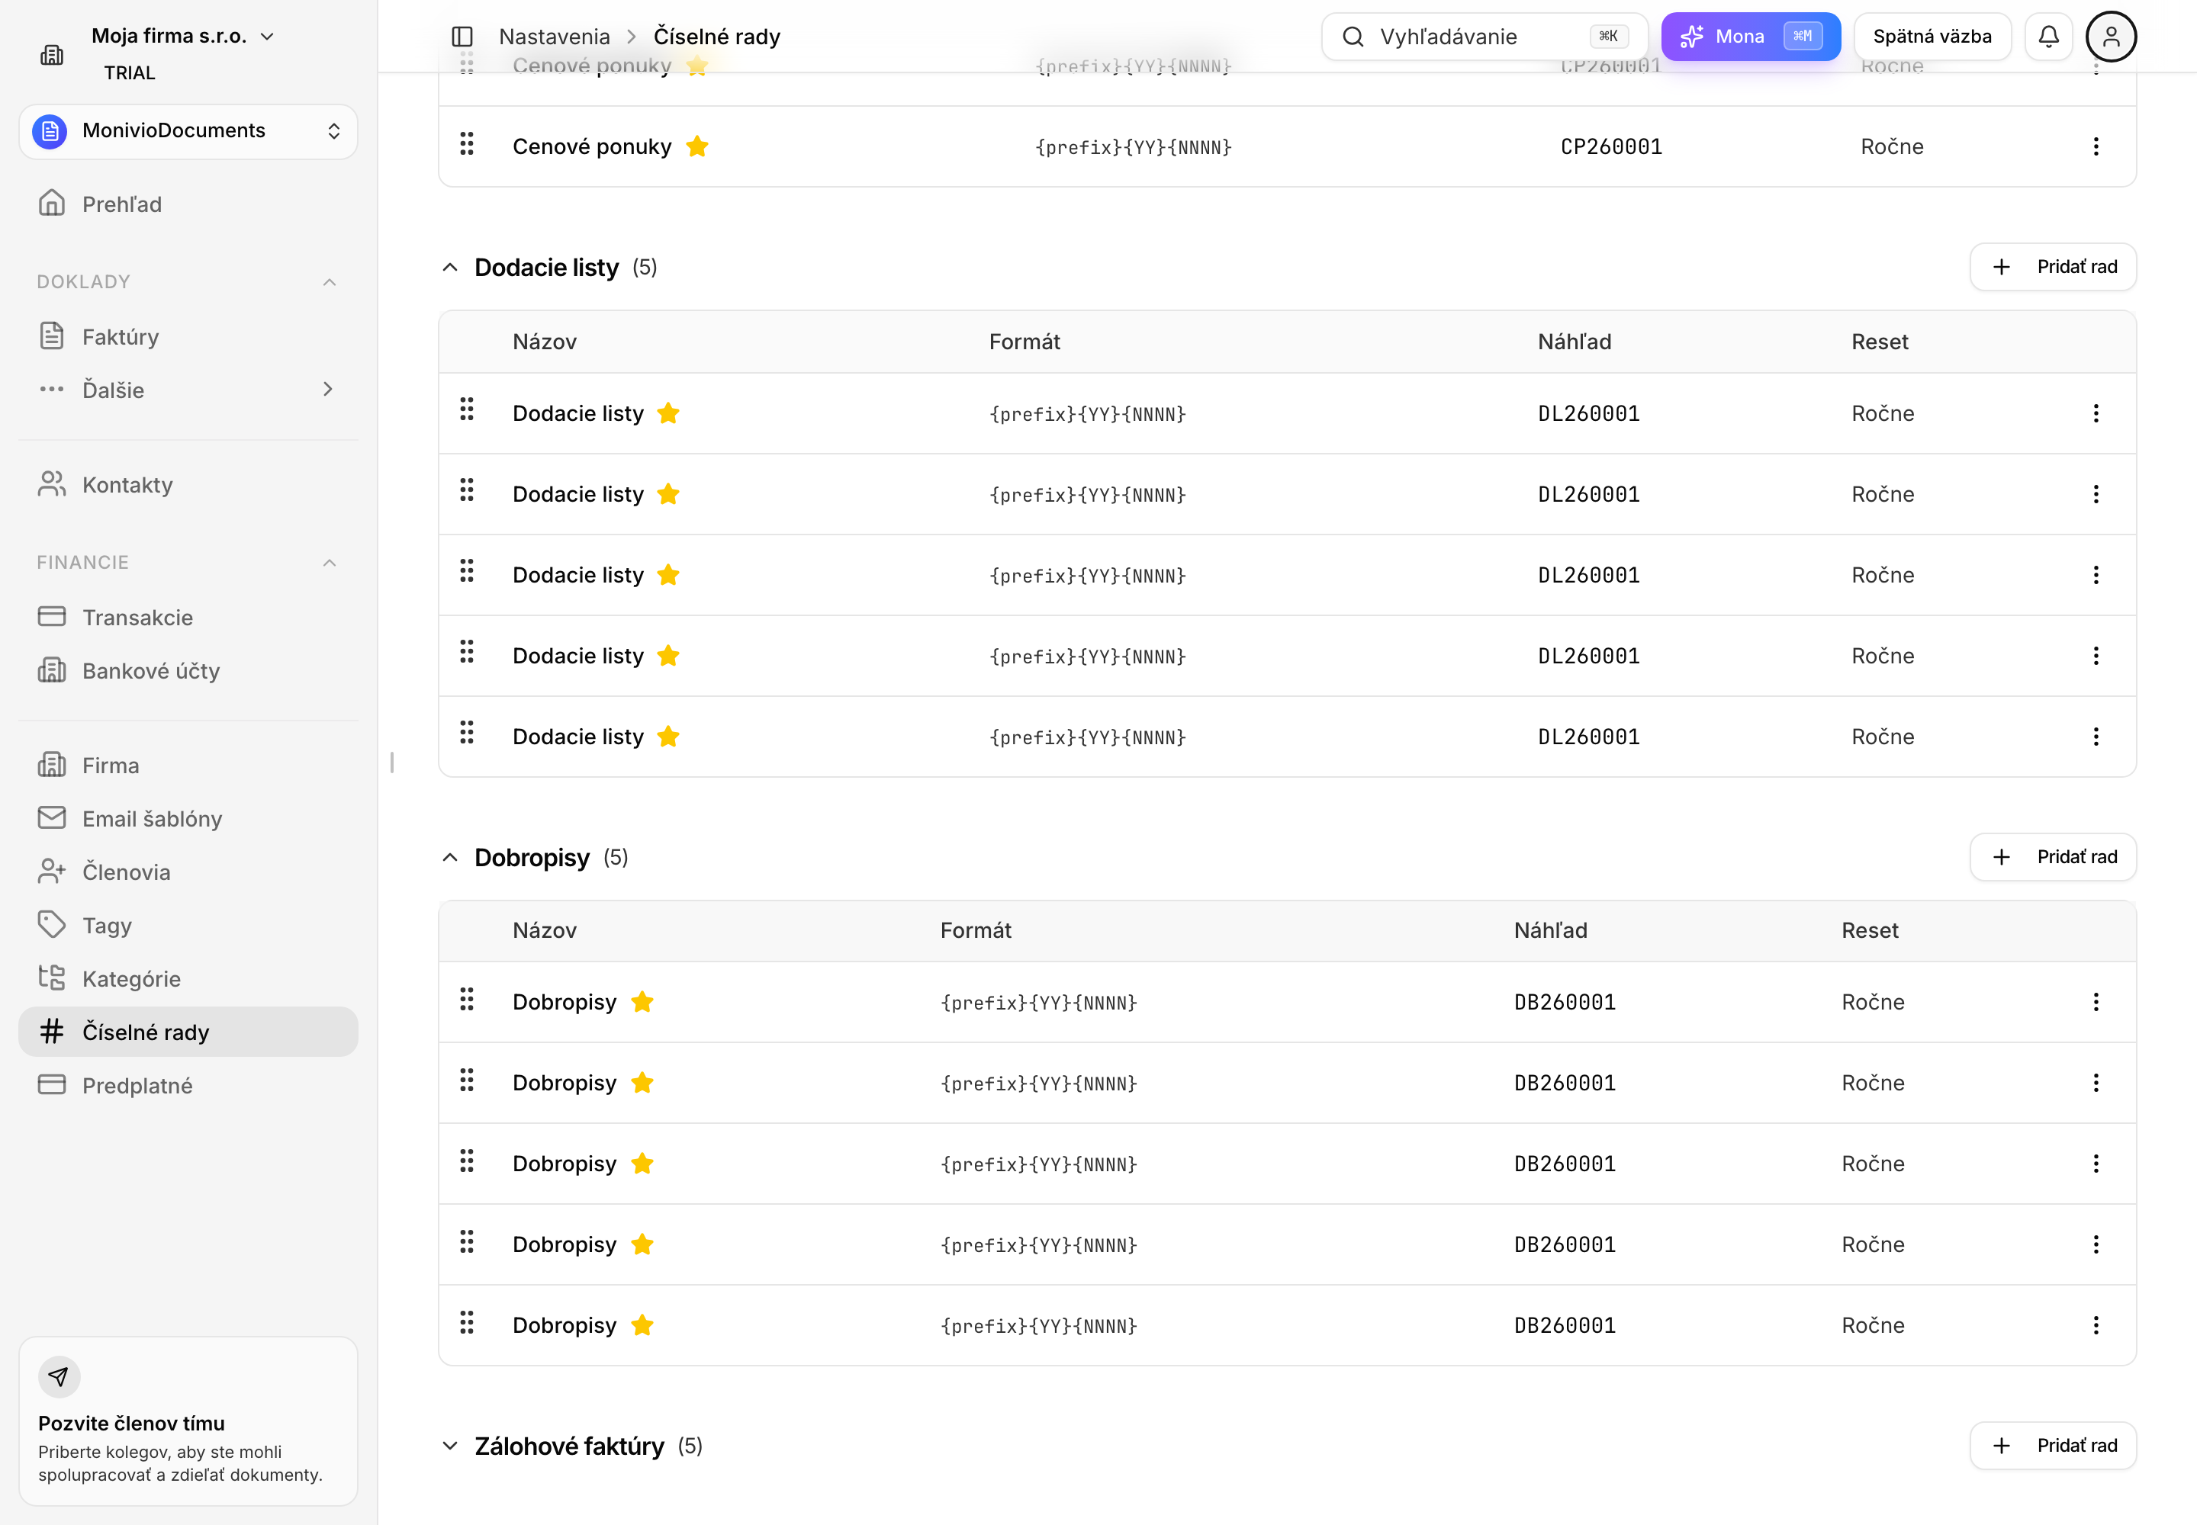This screenshot has height=1525, width=2197.
Task: Open three-dot menu of first Dodacie listy row
Action: click(x=2096, y=414)
